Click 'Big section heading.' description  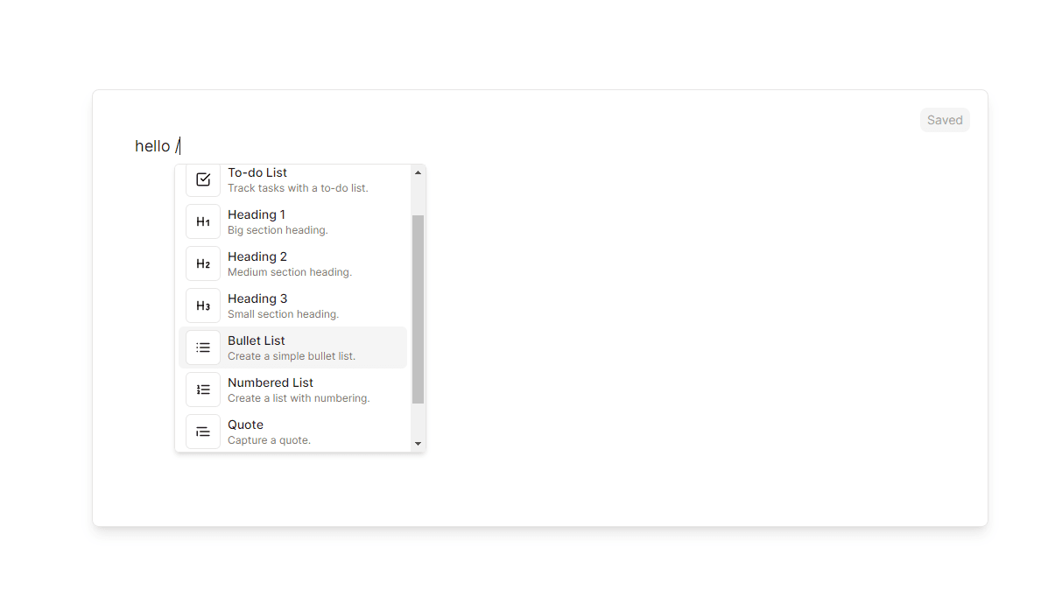[x=278, y=230]
